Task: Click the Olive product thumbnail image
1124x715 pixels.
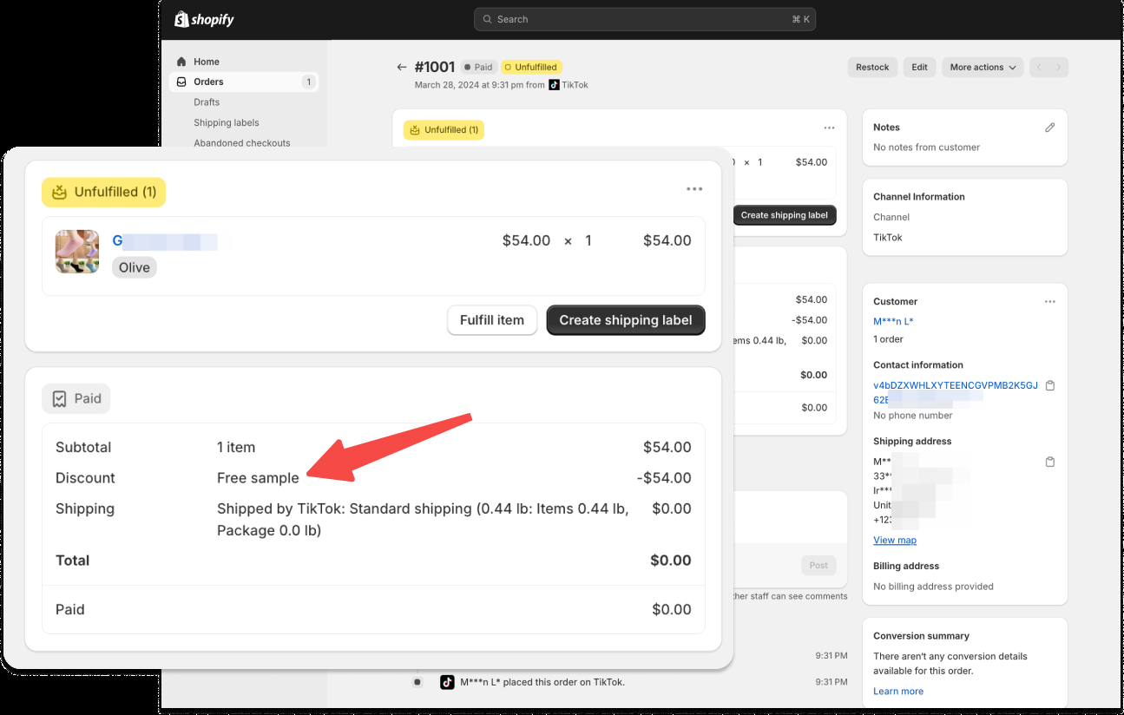Action: 77,252
